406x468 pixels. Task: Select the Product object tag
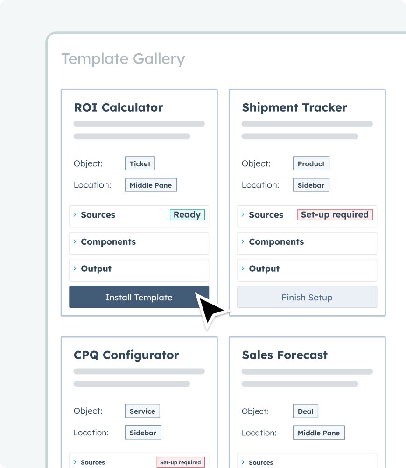(x=311, y=164)
